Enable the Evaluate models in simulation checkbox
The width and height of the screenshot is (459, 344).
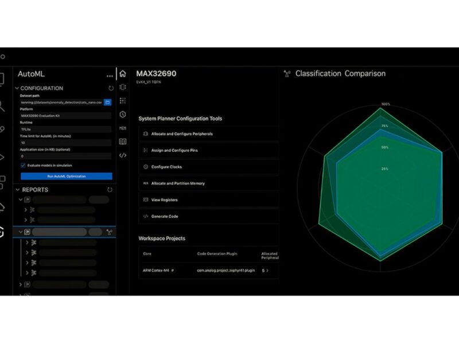pos(22,166)
